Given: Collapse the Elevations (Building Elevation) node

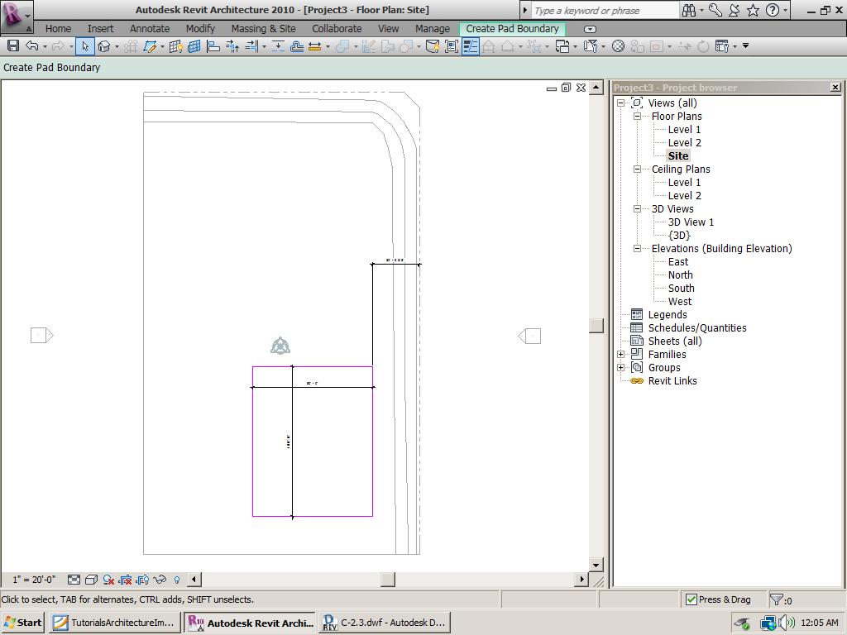Looking at the screenshot, I should pyautogui.click(x=638, y=249).
